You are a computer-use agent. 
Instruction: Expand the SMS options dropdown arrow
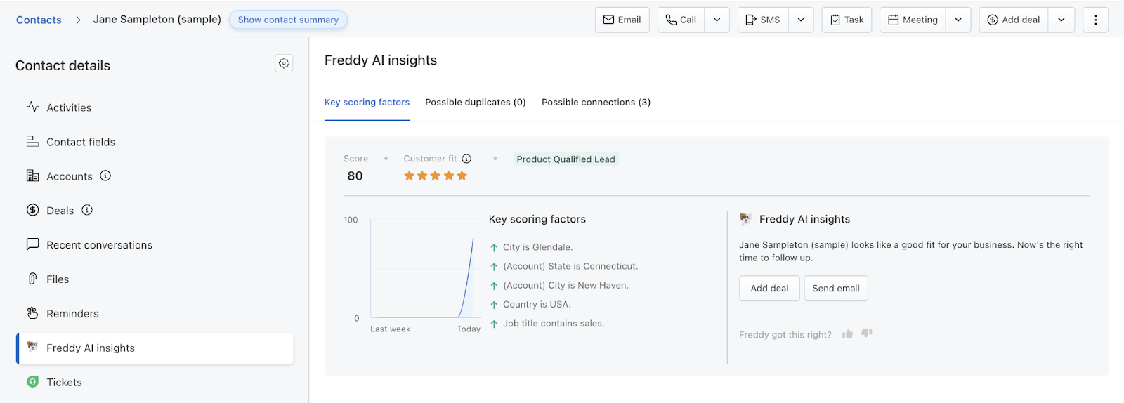[801, 20]
